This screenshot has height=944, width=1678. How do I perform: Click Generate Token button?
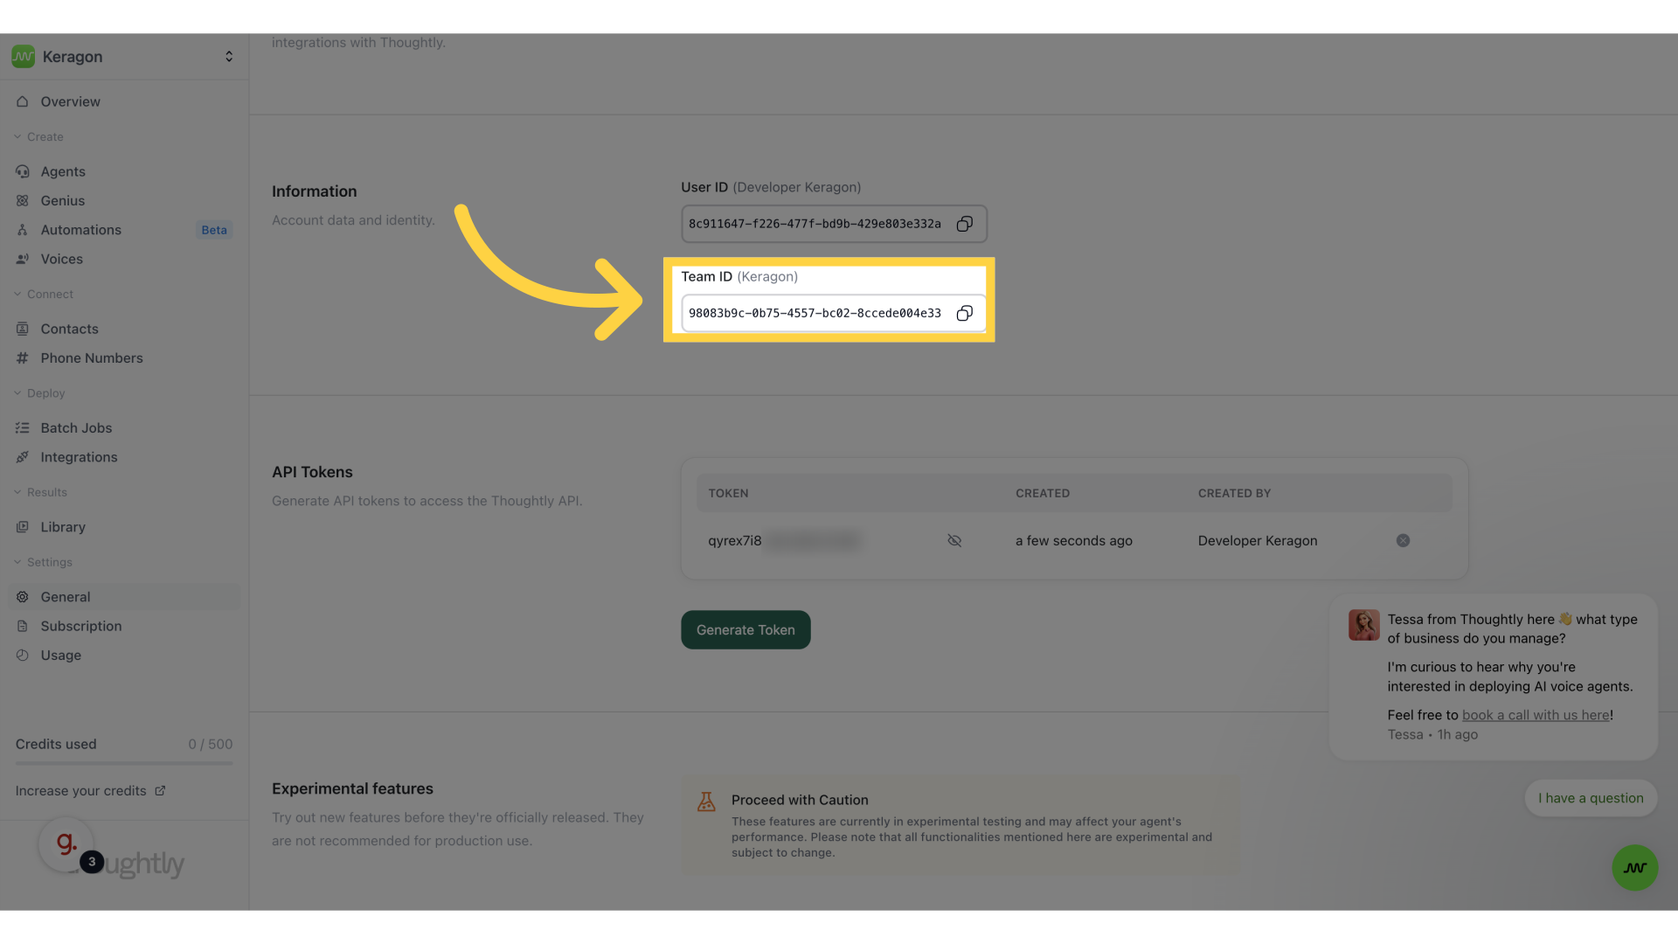click(x=745, y=630)
